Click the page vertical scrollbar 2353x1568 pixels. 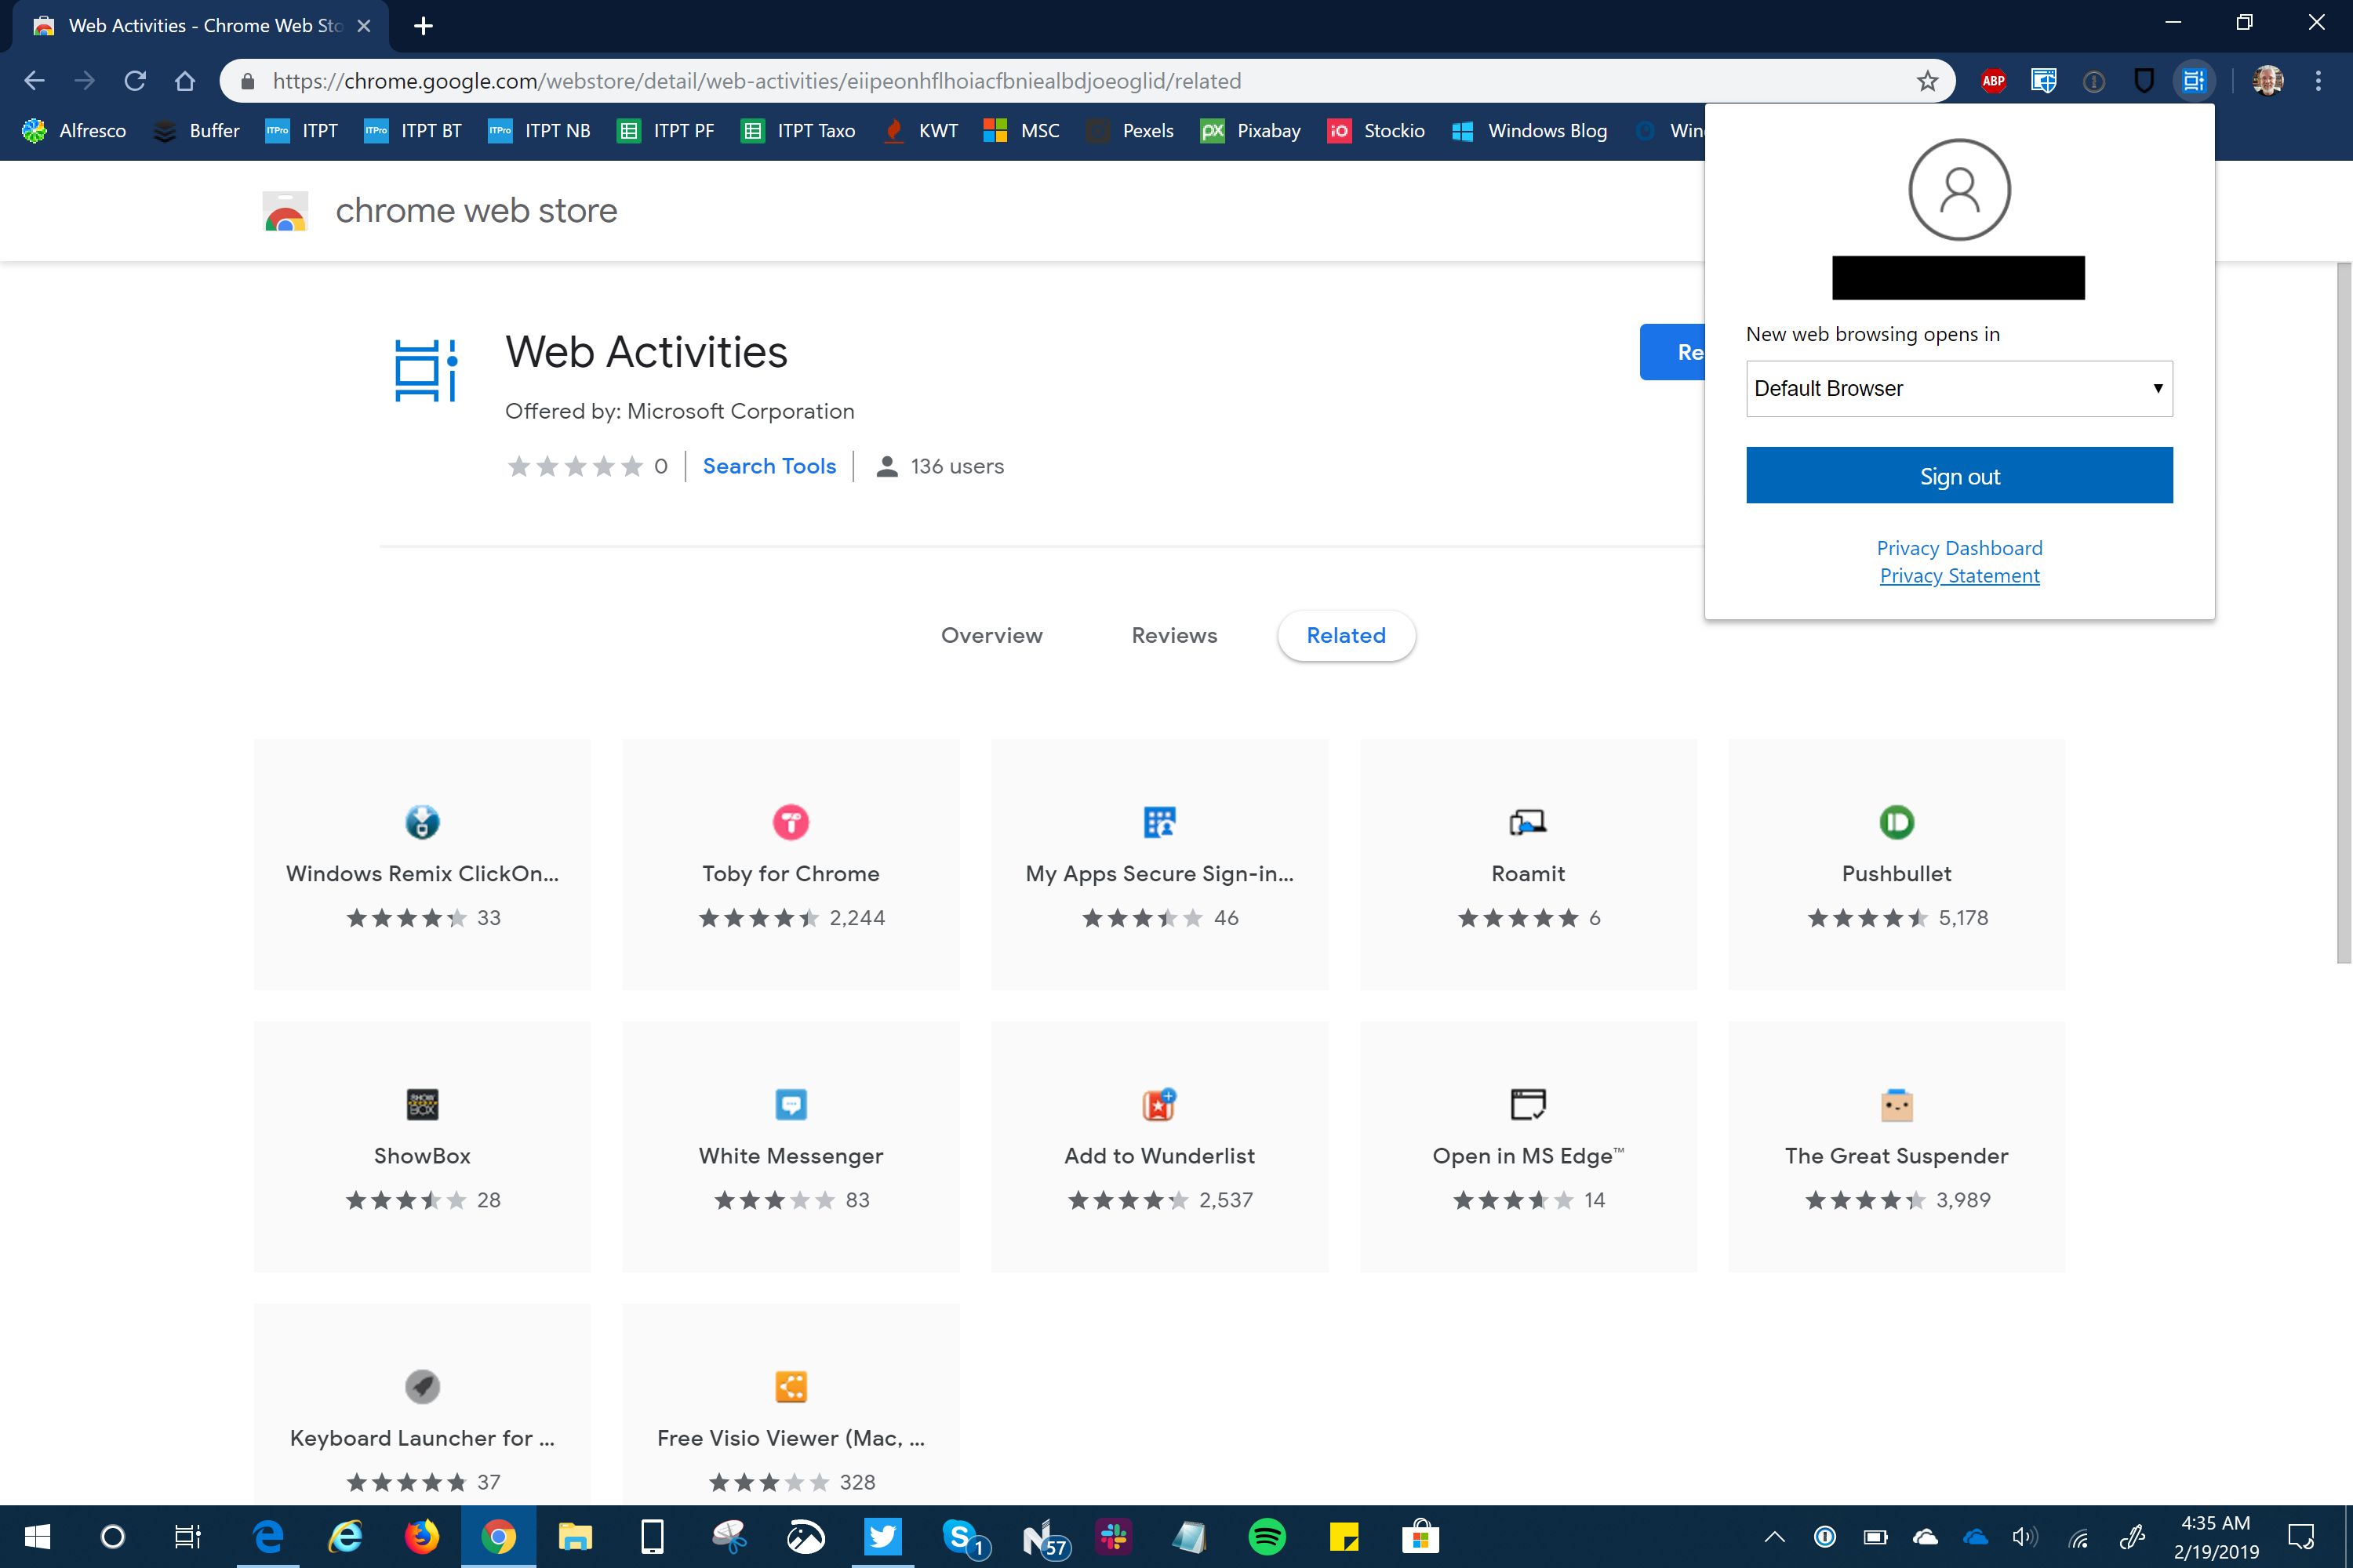click(x=2343, y=613)
